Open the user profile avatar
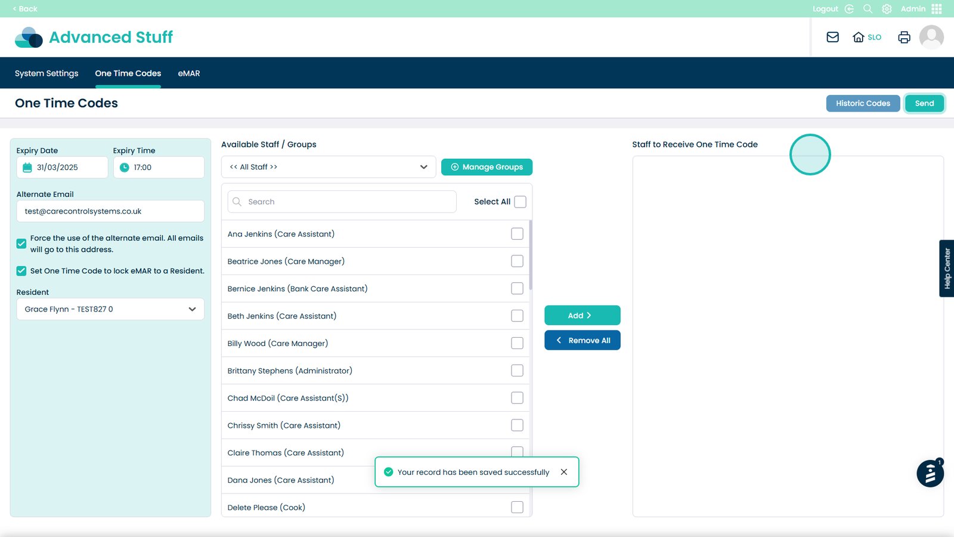 click(x=931, y=37)
